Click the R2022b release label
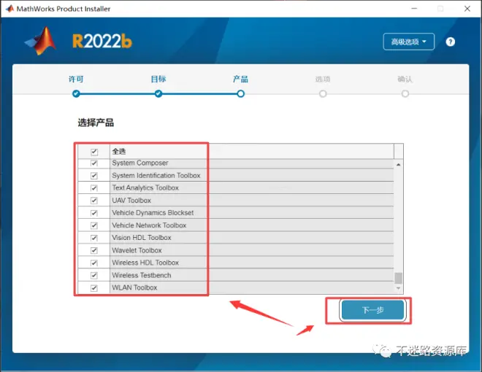Screen dimensions: 482x372 [x=102, y=41]
